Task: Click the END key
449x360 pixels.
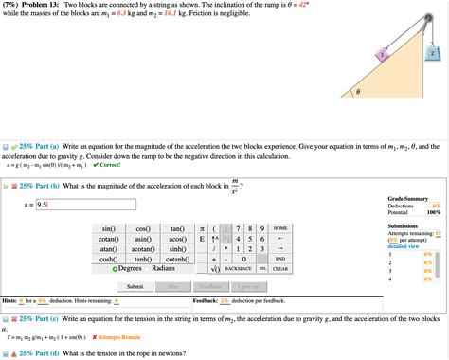Action: pyautogui.click(x=280, y=259)
